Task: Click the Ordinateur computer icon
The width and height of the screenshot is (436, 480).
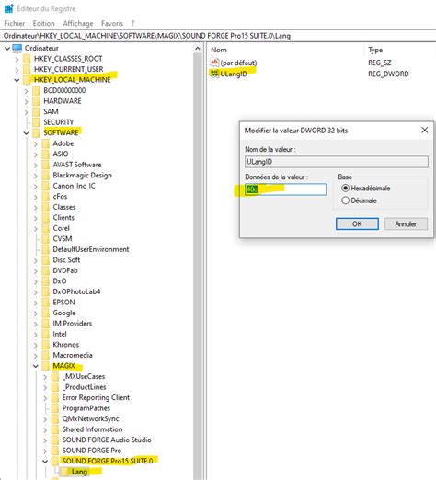Action: (x=17, y=48)
